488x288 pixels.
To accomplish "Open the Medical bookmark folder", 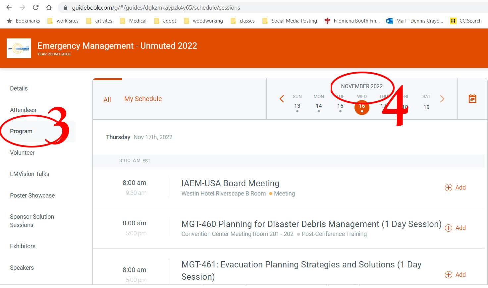I will [x=133, y=21].
